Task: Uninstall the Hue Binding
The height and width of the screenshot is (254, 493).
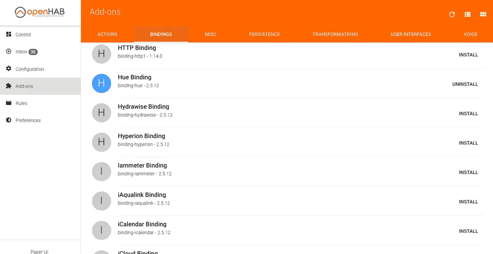Action: click(x=465, y=84)
